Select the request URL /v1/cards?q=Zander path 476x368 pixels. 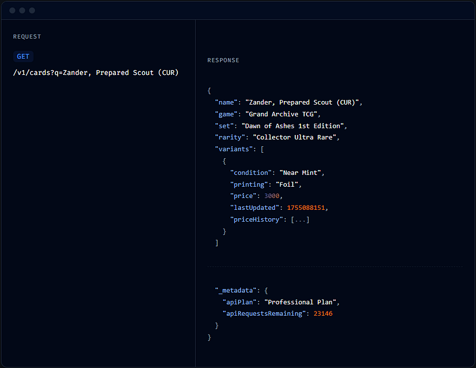pos(96,73)
